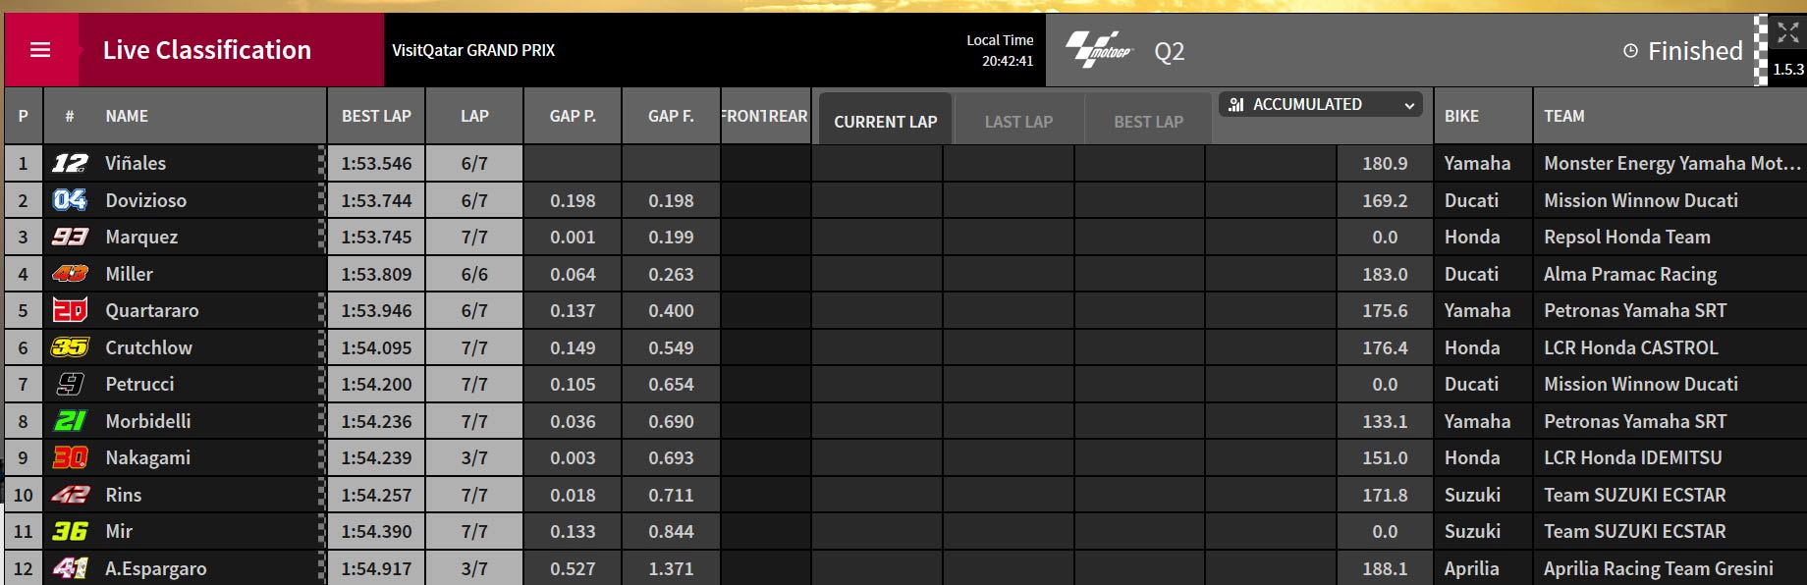Click the GAP P. column header
Viewport: 1807px width, 585px height.
[573, 116]
